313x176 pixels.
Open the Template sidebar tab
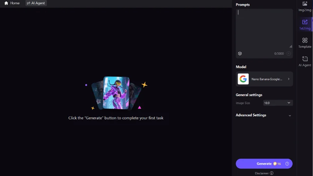[305, 43]
